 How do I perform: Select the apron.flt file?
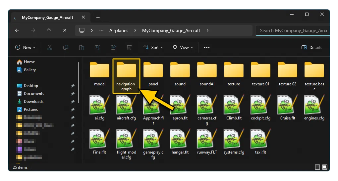coord(180,108)
